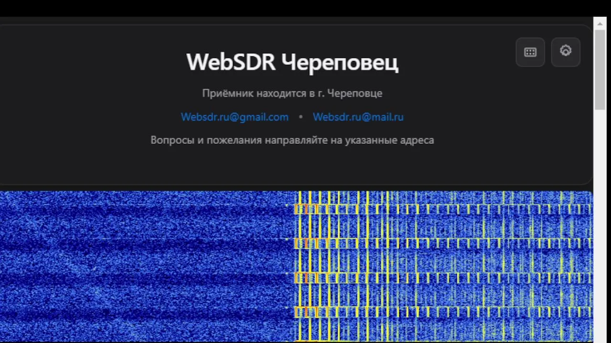
Task: Click the text 'Приёмник находится в г. Череповце'
Action: [292, 93]
